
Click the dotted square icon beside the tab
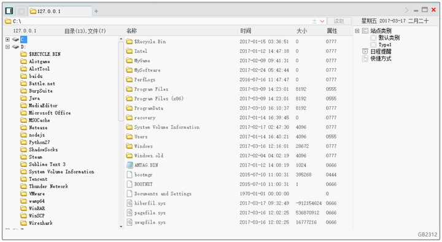pyautogui.click(x=21, y=11)
